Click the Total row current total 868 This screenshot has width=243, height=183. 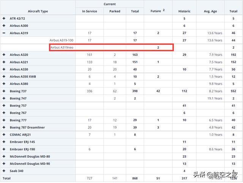click(x=135, y=178)
